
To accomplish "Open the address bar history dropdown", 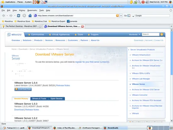I will (x=121, y=15).
